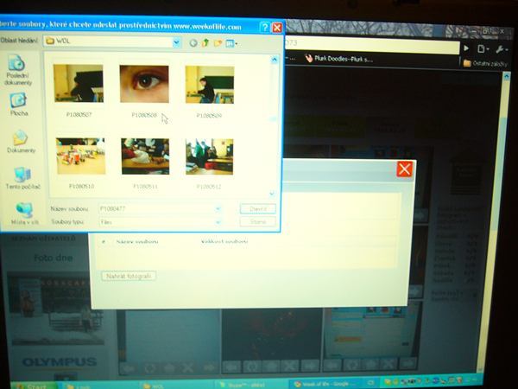Viewport: 518px width, 389px height.
Task: Click the Windows Start button
Action: tap(34, 386)
